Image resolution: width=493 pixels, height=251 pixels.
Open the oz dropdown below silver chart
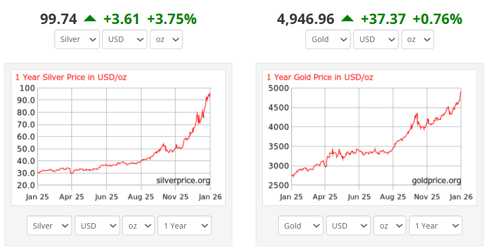(139, 225)
